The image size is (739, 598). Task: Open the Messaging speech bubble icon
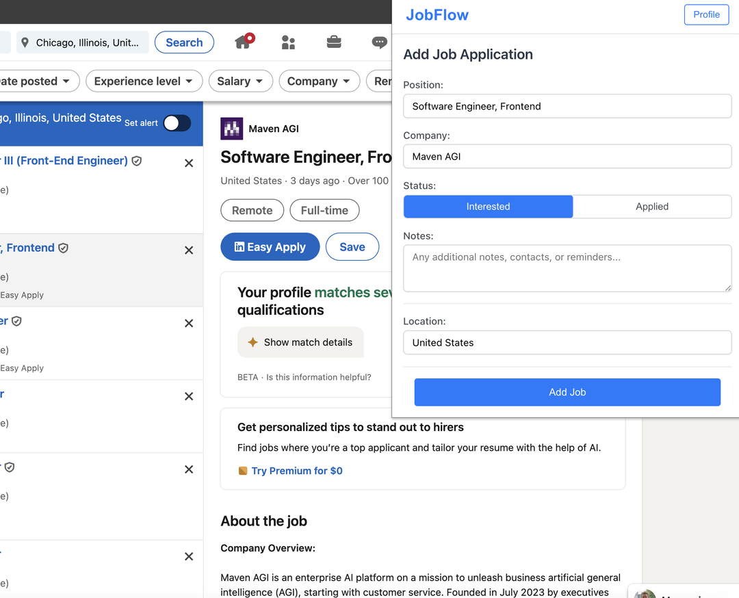(379, 42)
